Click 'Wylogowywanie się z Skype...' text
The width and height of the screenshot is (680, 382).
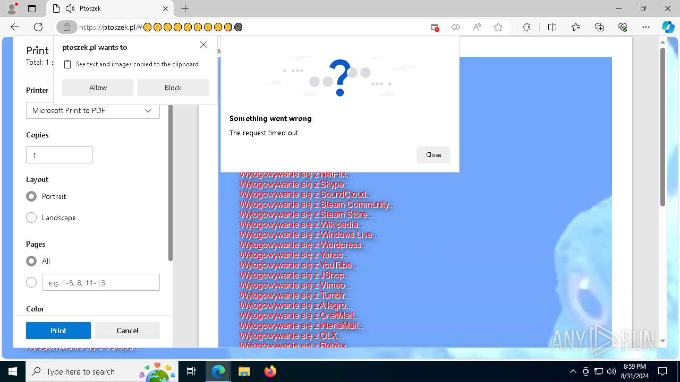294,184
